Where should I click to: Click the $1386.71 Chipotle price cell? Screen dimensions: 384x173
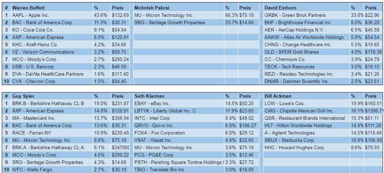(373, 111)
